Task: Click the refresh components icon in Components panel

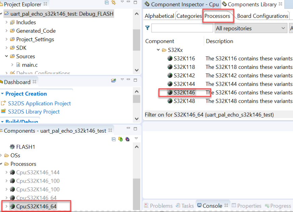Action: 121,139
